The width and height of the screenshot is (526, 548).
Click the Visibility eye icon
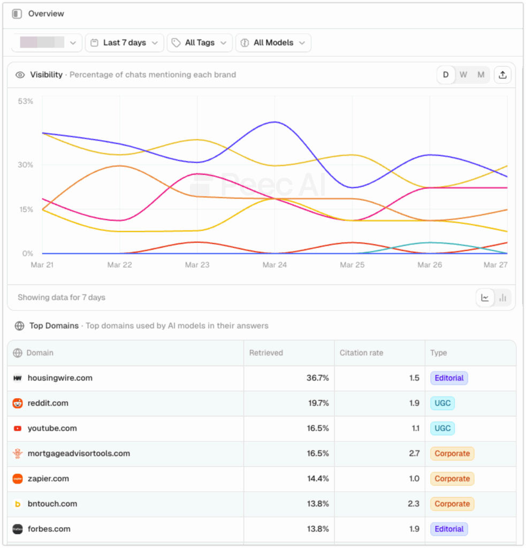tap(19, 74)
